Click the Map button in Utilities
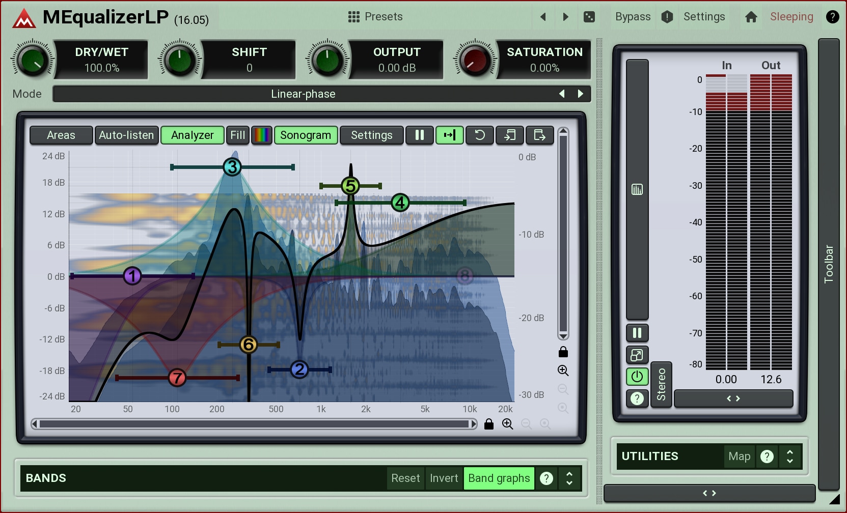Screen dimensions: 847x513 point(740,457)
